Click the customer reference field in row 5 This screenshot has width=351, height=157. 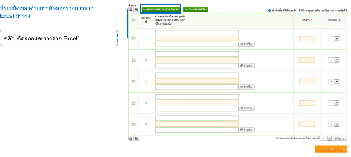[x=197, y=118]
